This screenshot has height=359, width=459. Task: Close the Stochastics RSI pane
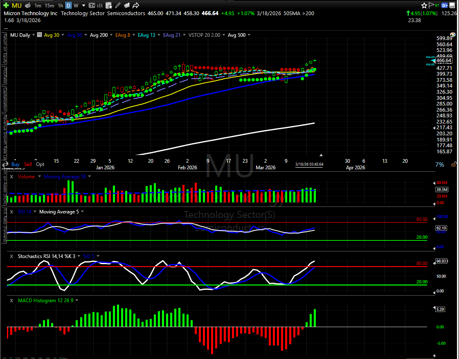point(12,256)
